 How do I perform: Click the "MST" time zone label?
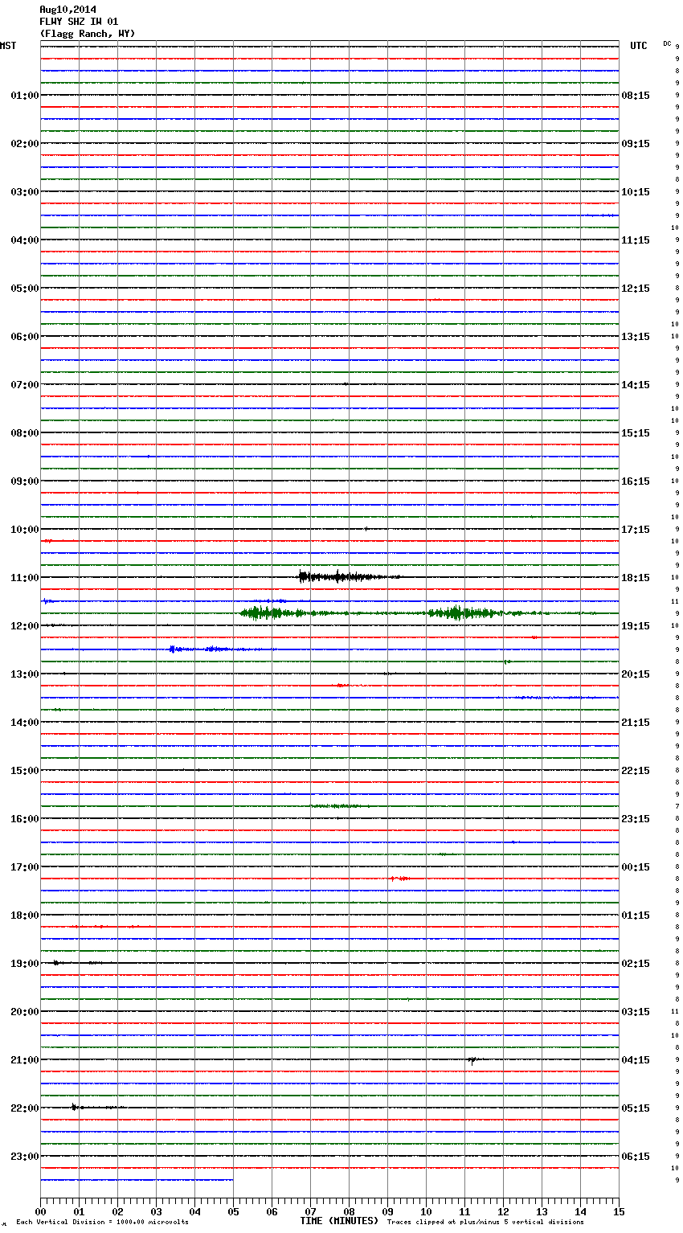[8, 46]
